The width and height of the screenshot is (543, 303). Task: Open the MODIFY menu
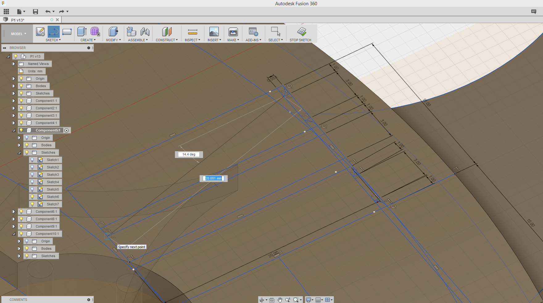113,40
